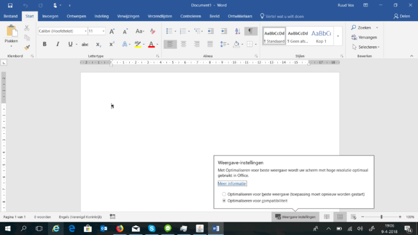Open the Bestand tab
Image resolution: width=418 pixels, height=235 pixels.
coord(10,16)
